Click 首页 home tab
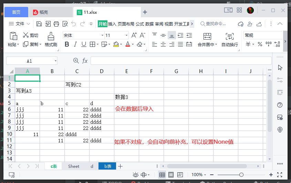The height and width of the screenshot is (183, 291). coord(16,12)
